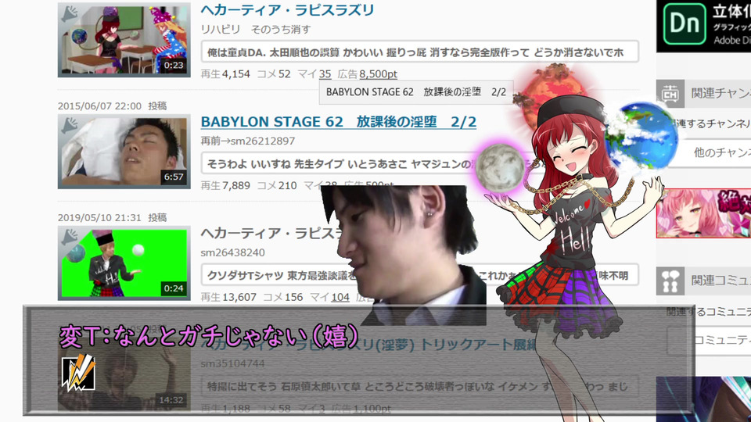Click the lightning bolt icon in dialog box
This screenshot has height=422, width=751.
coord(78,373)
